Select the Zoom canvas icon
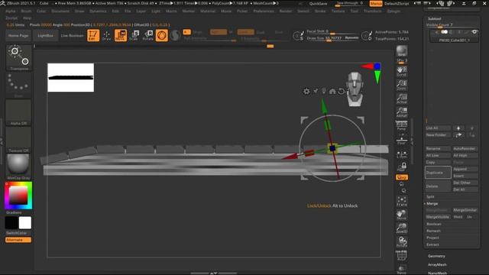 click(x=401, y=85)
